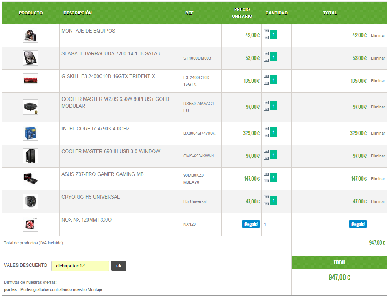
Task: Select quantity box in INTEL CORE I7 row
Action: (274, 132)
